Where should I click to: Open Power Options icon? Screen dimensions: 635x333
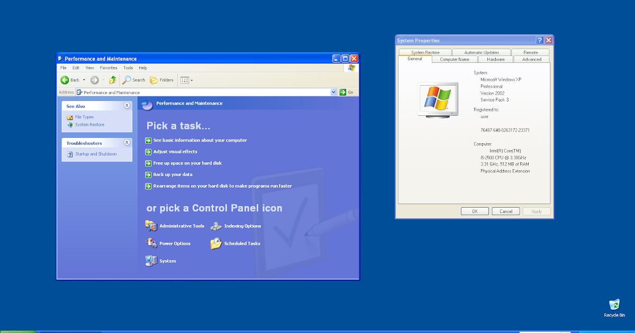pos(151,243)
